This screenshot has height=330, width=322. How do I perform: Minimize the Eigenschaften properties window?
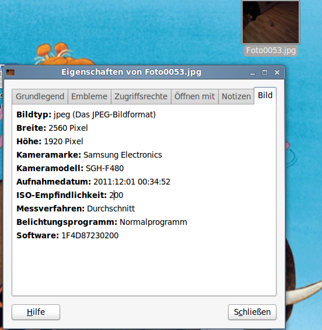click(253, 72)
